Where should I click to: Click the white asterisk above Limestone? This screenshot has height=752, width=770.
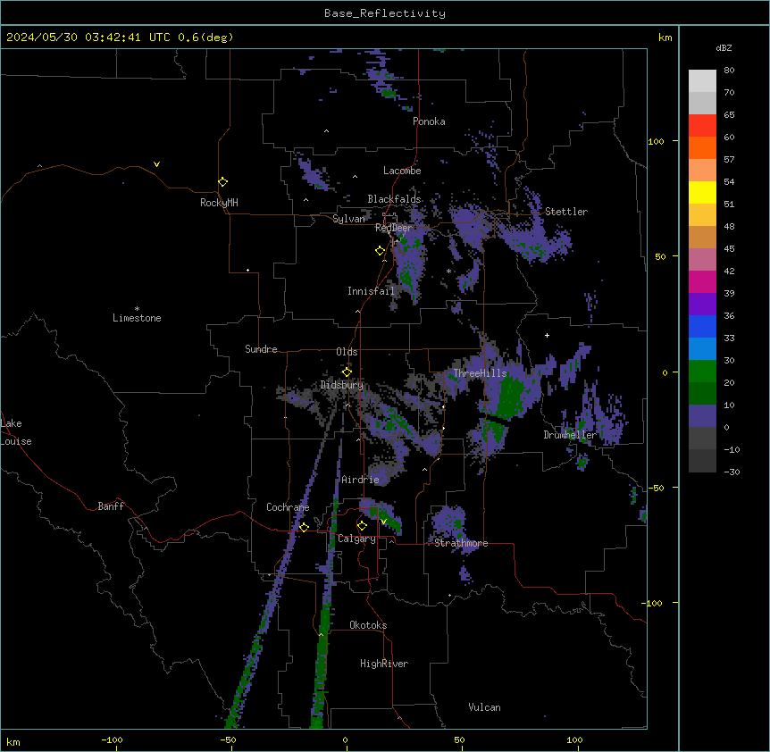click(x=137, y=309)
